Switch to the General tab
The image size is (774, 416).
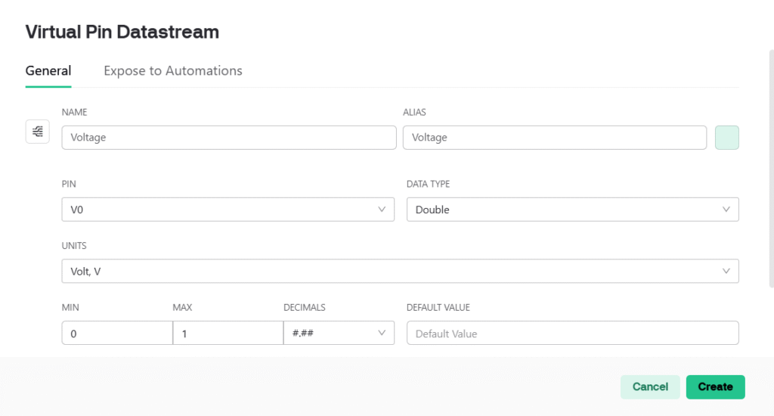(x=48, y=70)
